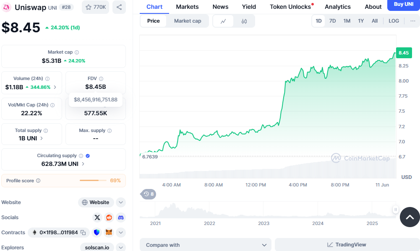Click the 24.20% (1d) price change
This screenshot has height=251, width=420.
pyautogui.click(x=63, y=28)
